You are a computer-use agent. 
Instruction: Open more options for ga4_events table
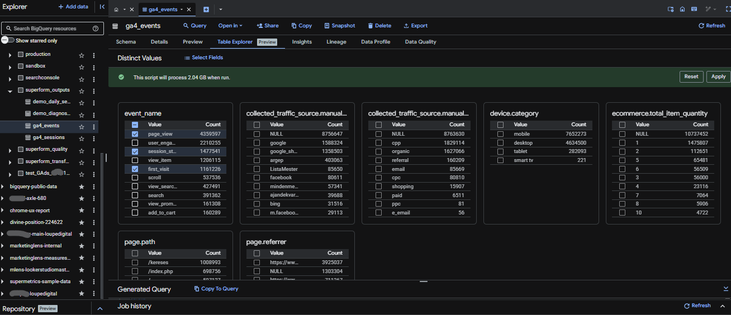tap(94, 127)
